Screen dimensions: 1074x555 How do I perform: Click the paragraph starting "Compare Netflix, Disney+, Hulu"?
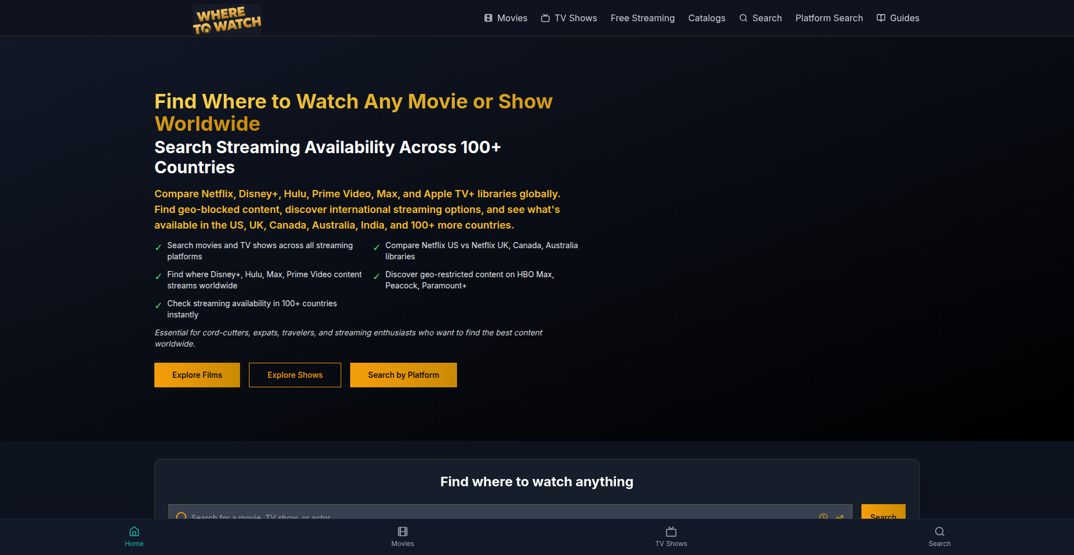pyautogui.click(x=357, y=210)
